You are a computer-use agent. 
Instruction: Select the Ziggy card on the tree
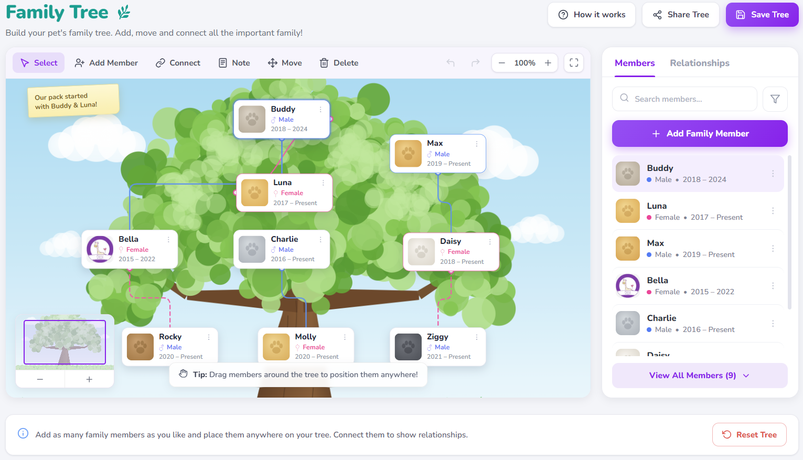(x=438, y=347)
